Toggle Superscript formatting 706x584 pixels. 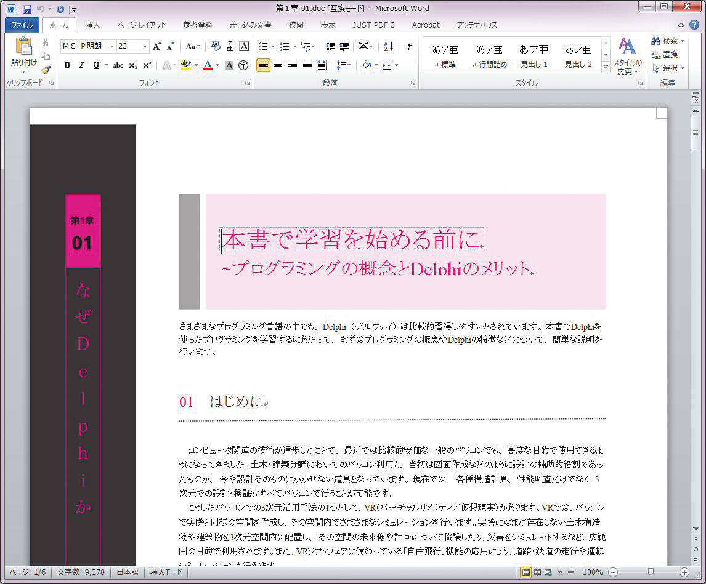147,65
